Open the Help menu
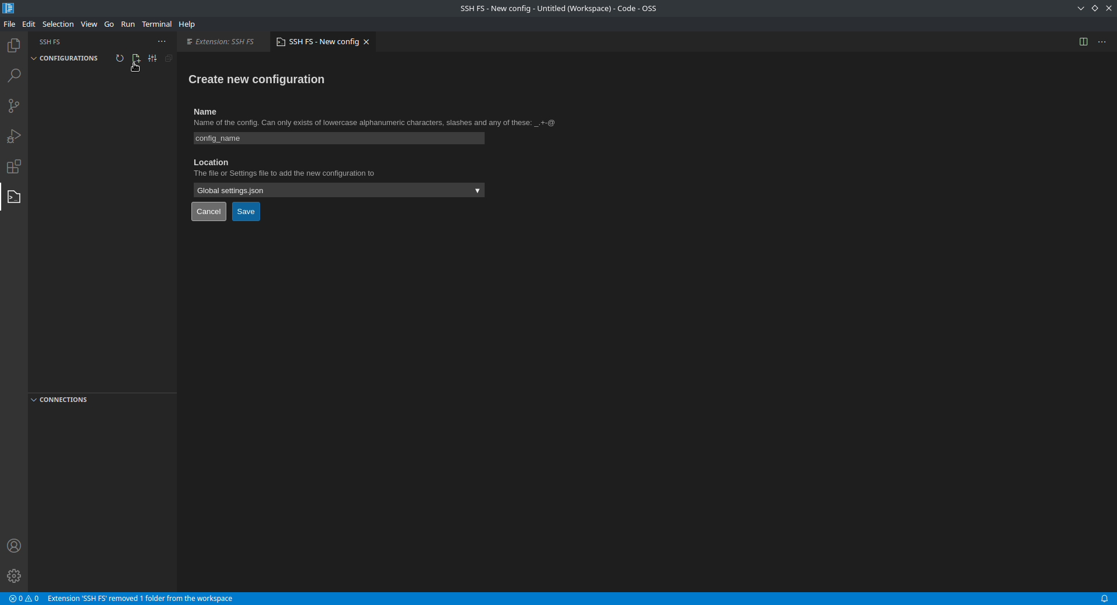Viewport: 1117px width, 605px height. point(187,24)
